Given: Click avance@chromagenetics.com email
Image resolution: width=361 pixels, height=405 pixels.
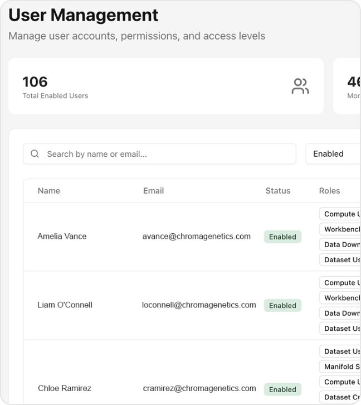Looking at the screenshot, I should [x=197, y=237].
